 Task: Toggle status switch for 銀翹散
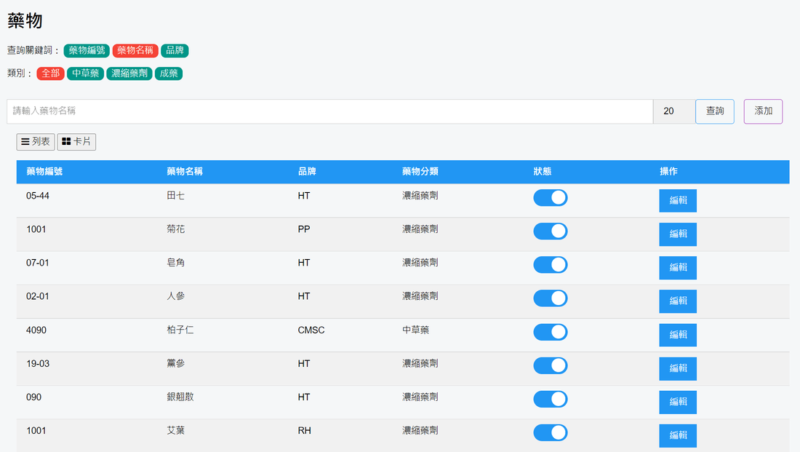(x=551, y=399)
